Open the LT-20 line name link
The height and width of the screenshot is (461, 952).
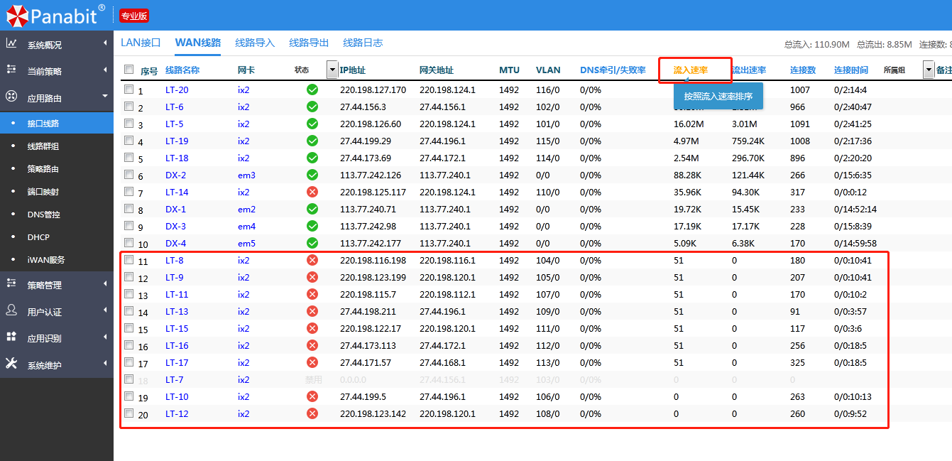tap(177, 90)
